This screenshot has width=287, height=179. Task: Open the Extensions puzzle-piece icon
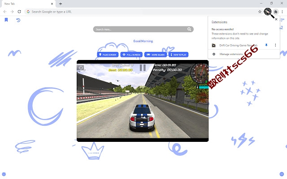click(x=276, y=12)
